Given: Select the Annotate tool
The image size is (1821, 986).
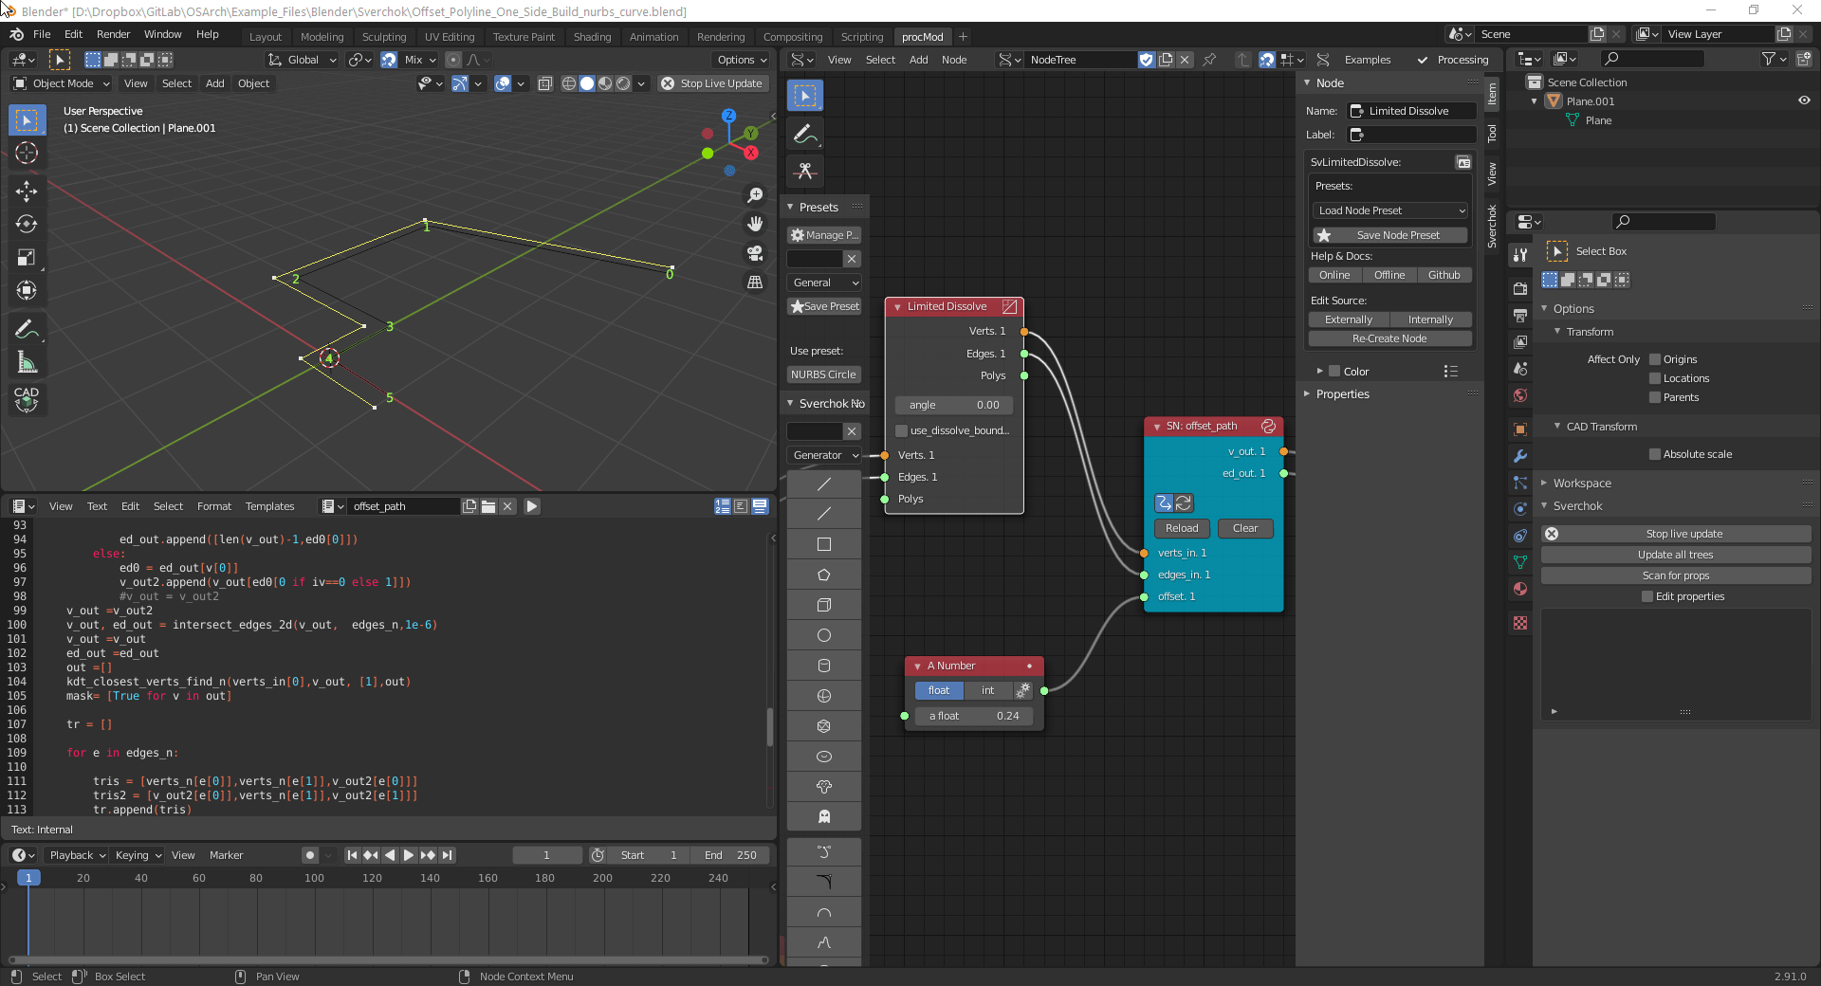Looking at the screenshot, I should click(x=27, y=329).
